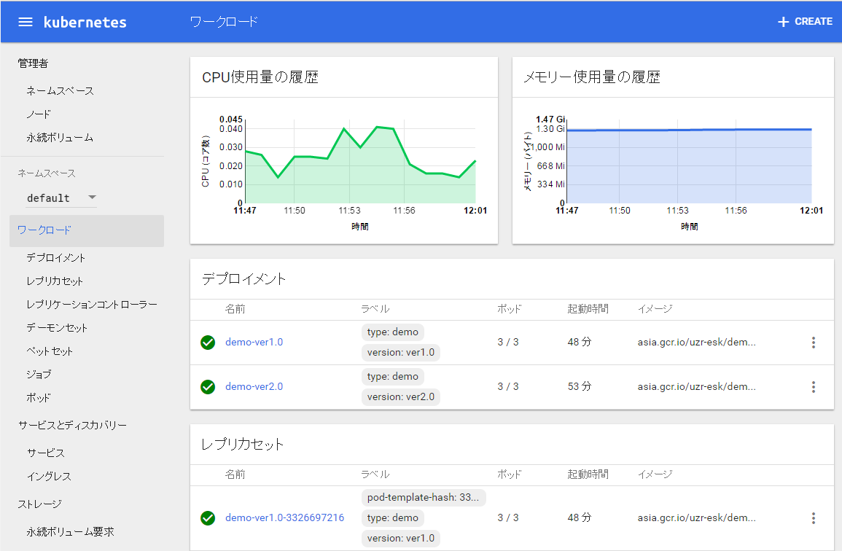The height and width of the screenshot is (551, 842).
Task: Navigate to サービス in the sidebar
Action: [x=46, y=453]
